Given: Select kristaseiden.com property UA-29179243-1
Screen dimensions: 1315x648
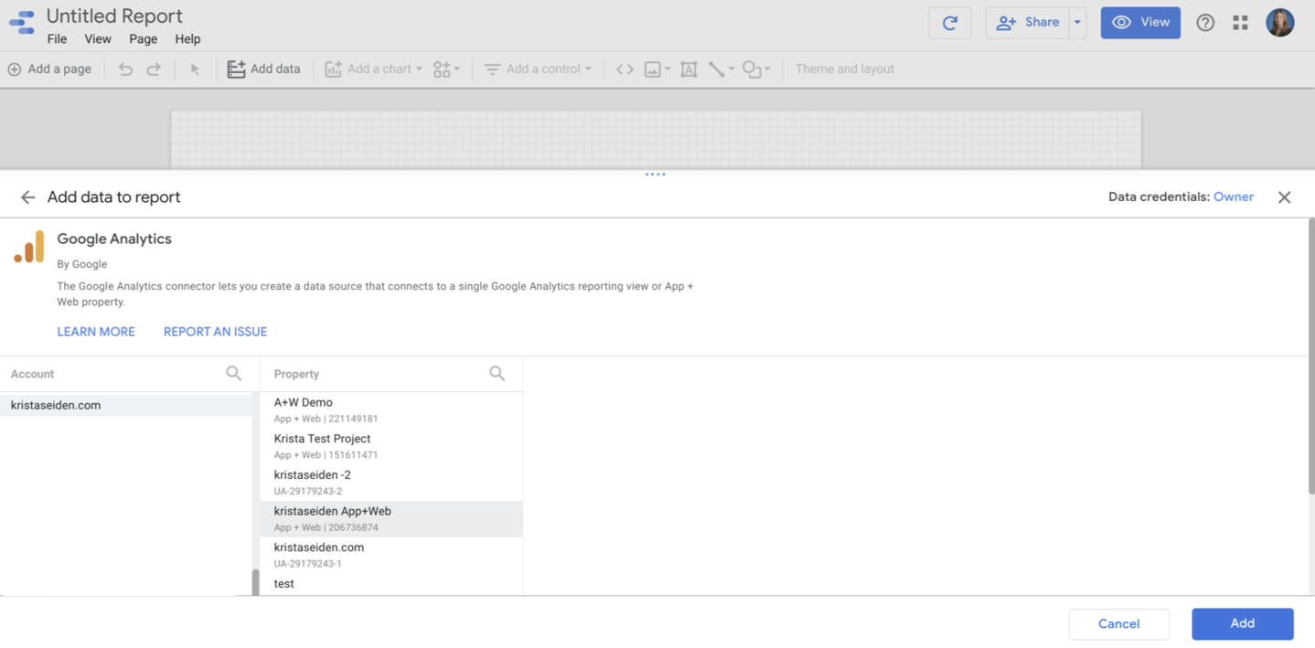Looking at the screenshot, I should click(391, 555).
